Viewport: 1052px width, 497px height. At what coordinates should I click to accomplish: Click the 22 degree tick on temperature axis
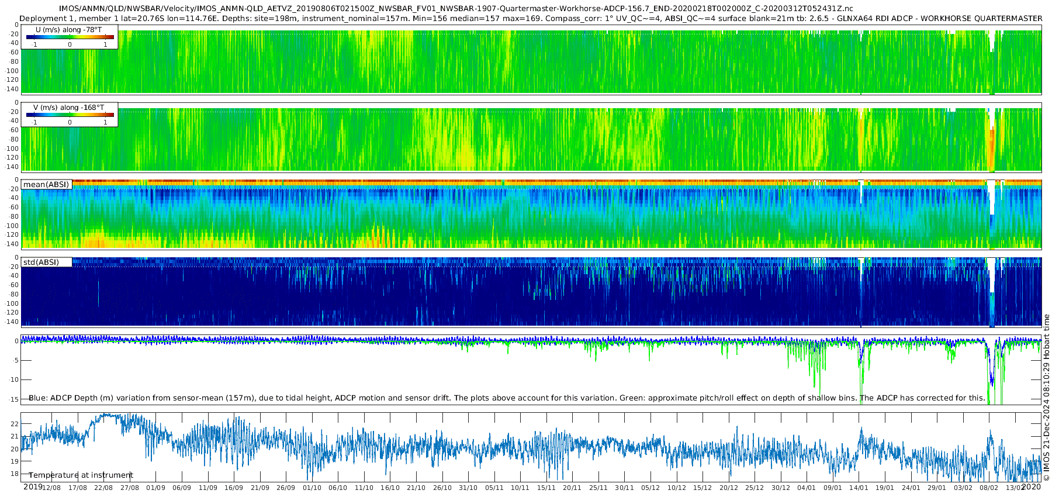coord(15,424)
